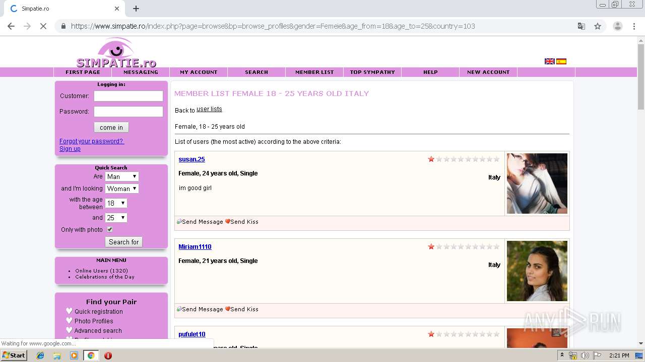645x362 pixels.
Task: Open Celebrations of the Day link
Action: click(x=105, y=277)
